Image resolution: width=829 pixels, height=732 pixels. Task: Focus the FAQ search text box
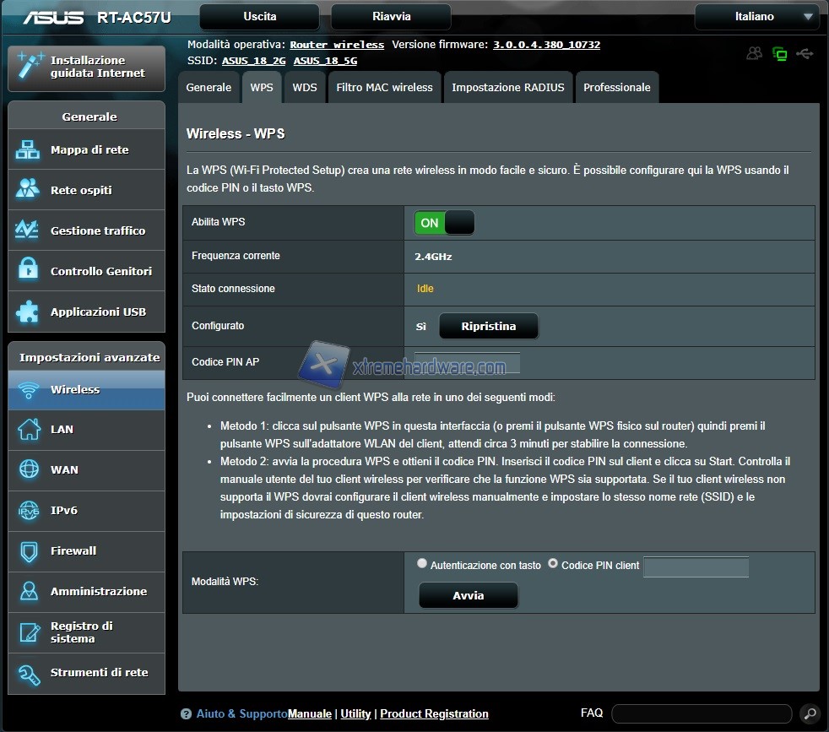(x=701, y=714)
